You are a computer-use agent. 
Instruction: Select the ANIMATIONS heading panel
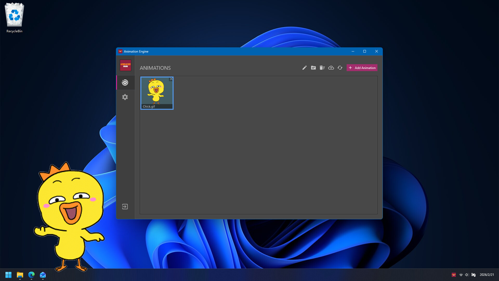coord(155,68)
